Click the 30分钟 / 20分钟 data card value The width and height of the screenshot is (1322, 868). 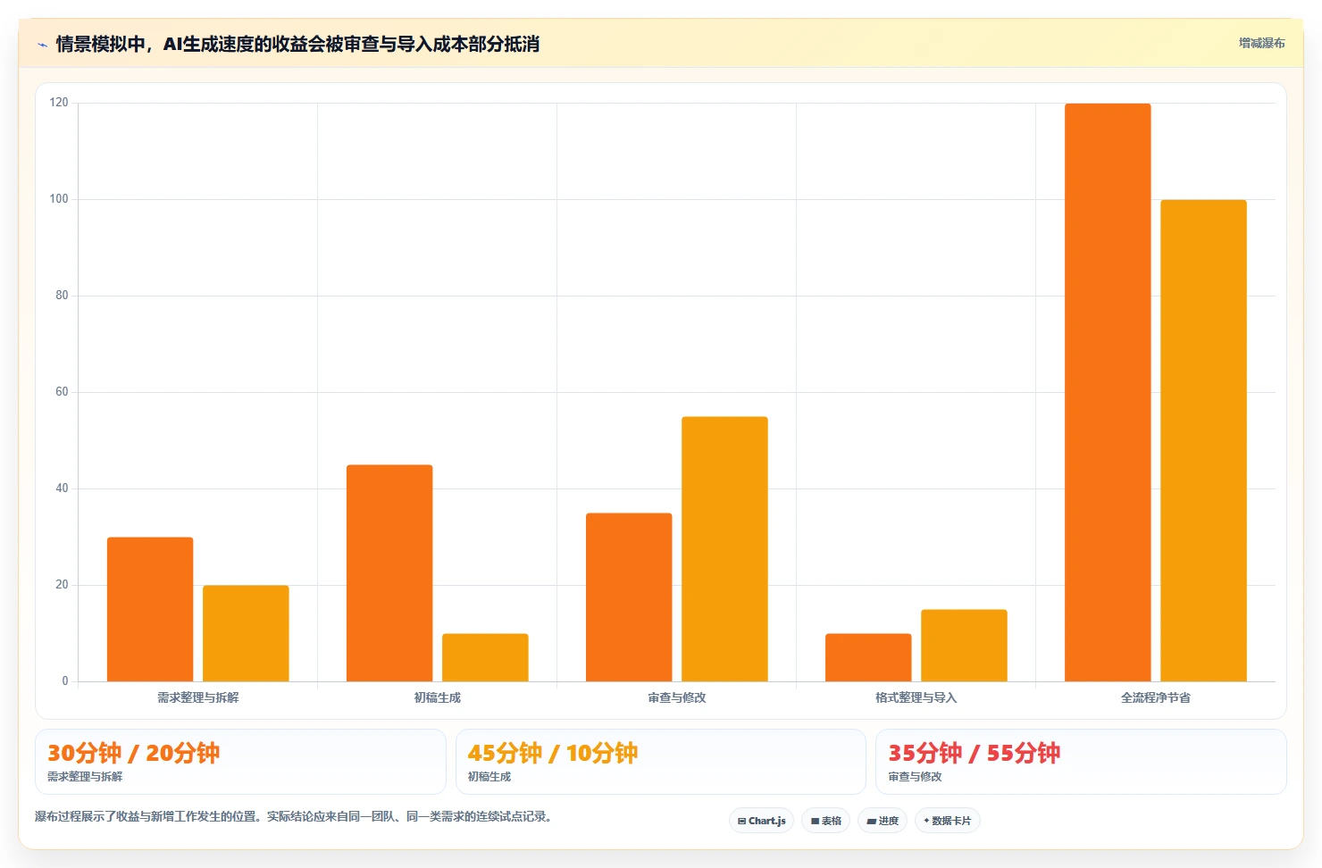tap(133, 753)
